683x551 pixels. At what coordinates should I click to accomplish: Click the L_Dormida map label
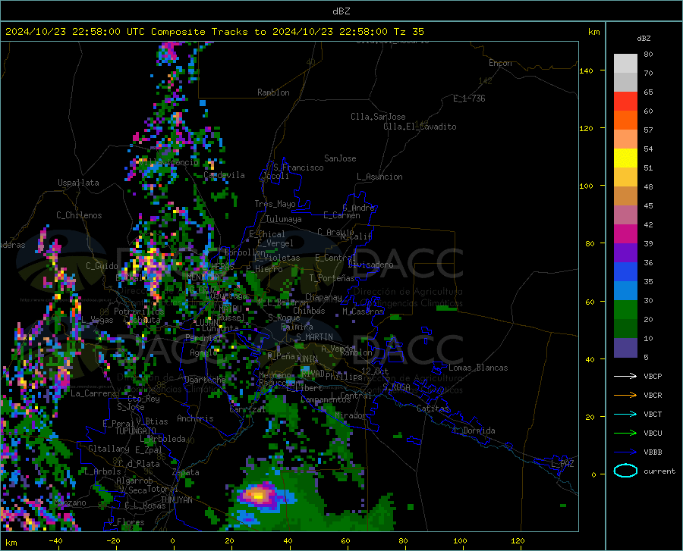pos(474,430)
